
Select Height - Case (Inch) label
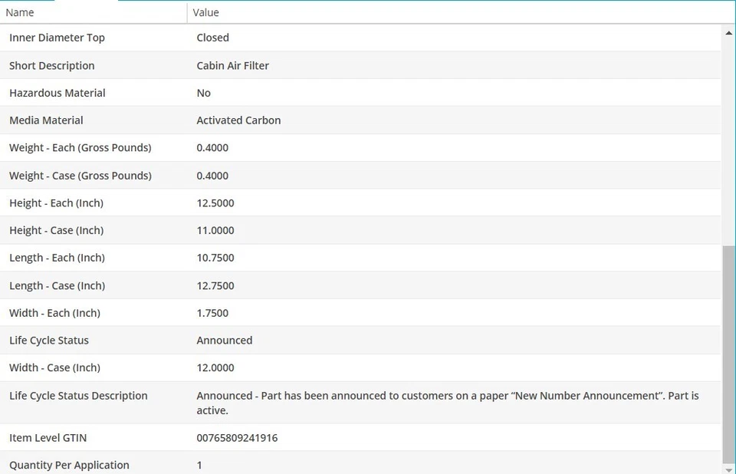coord(56,230)
